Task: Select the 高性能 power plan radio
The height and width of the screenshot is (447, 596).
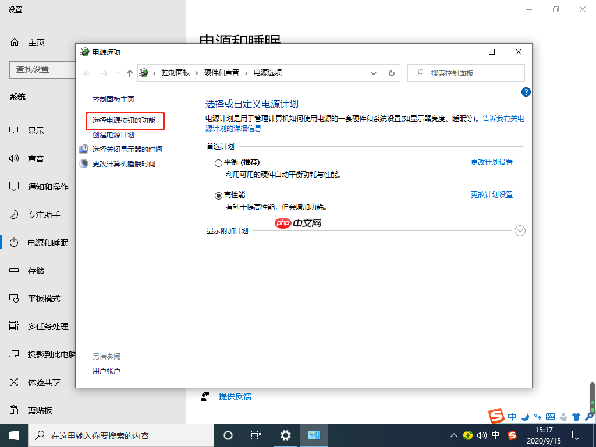Action: 219,195
